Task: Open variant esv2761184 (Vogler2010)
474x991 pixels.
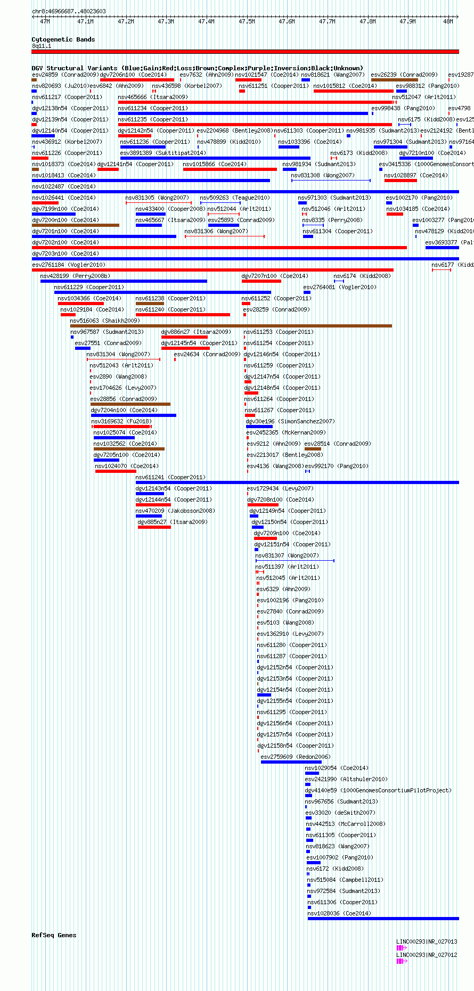Action: pyautogui.click(x=69, y=265)
